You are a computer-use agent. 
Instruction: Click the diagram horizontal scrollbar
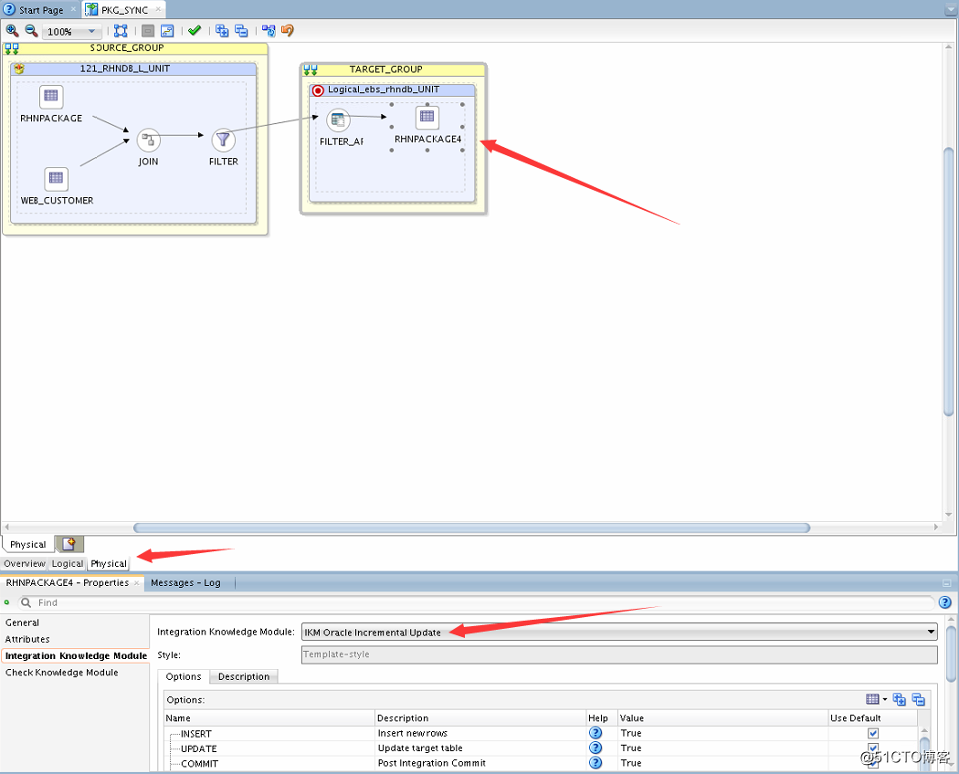(471, 528)
